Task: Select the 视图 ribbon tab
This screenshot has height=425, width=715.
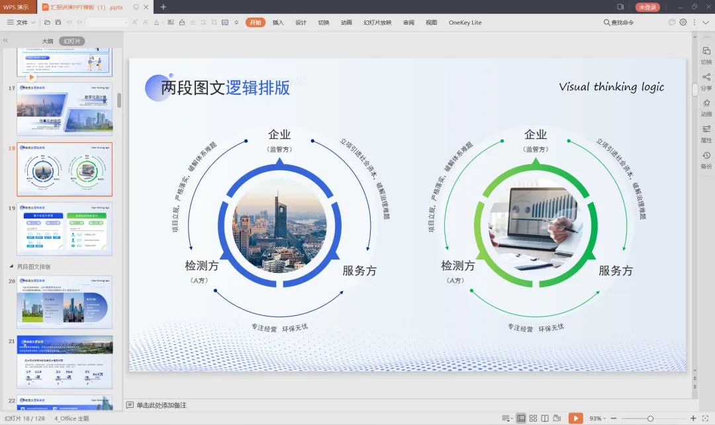Action: [x=432, y=23]
